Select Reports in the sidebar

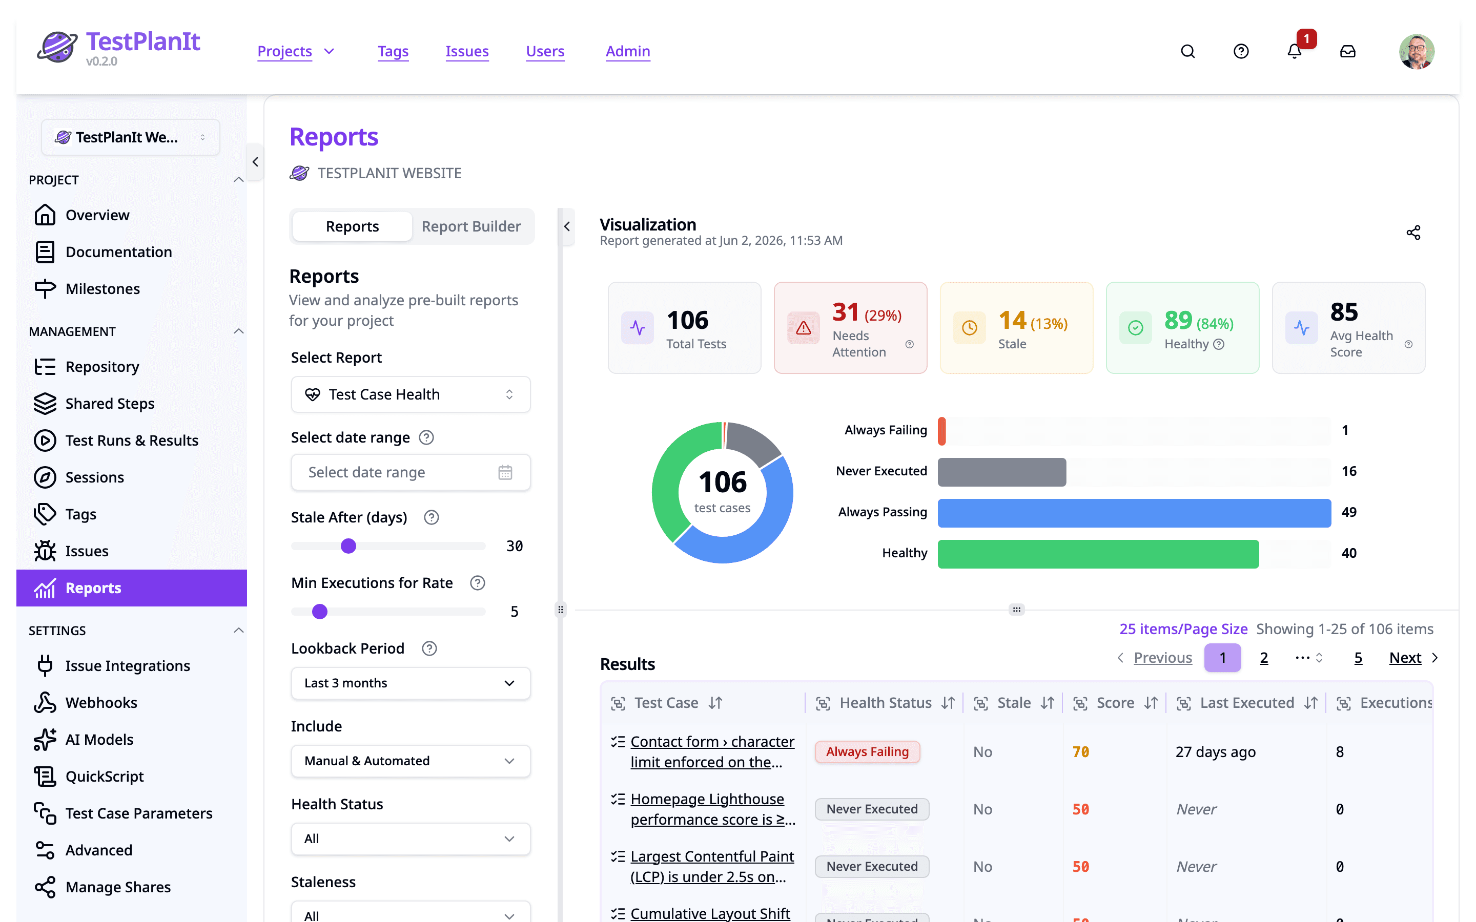point(131,588)
